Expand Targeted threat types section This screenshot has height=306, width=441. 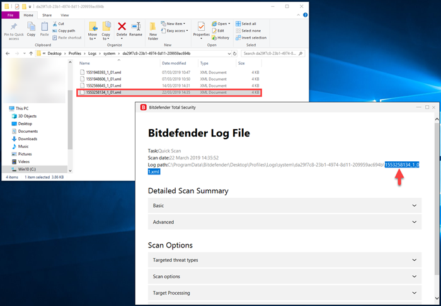click(285, 260)
